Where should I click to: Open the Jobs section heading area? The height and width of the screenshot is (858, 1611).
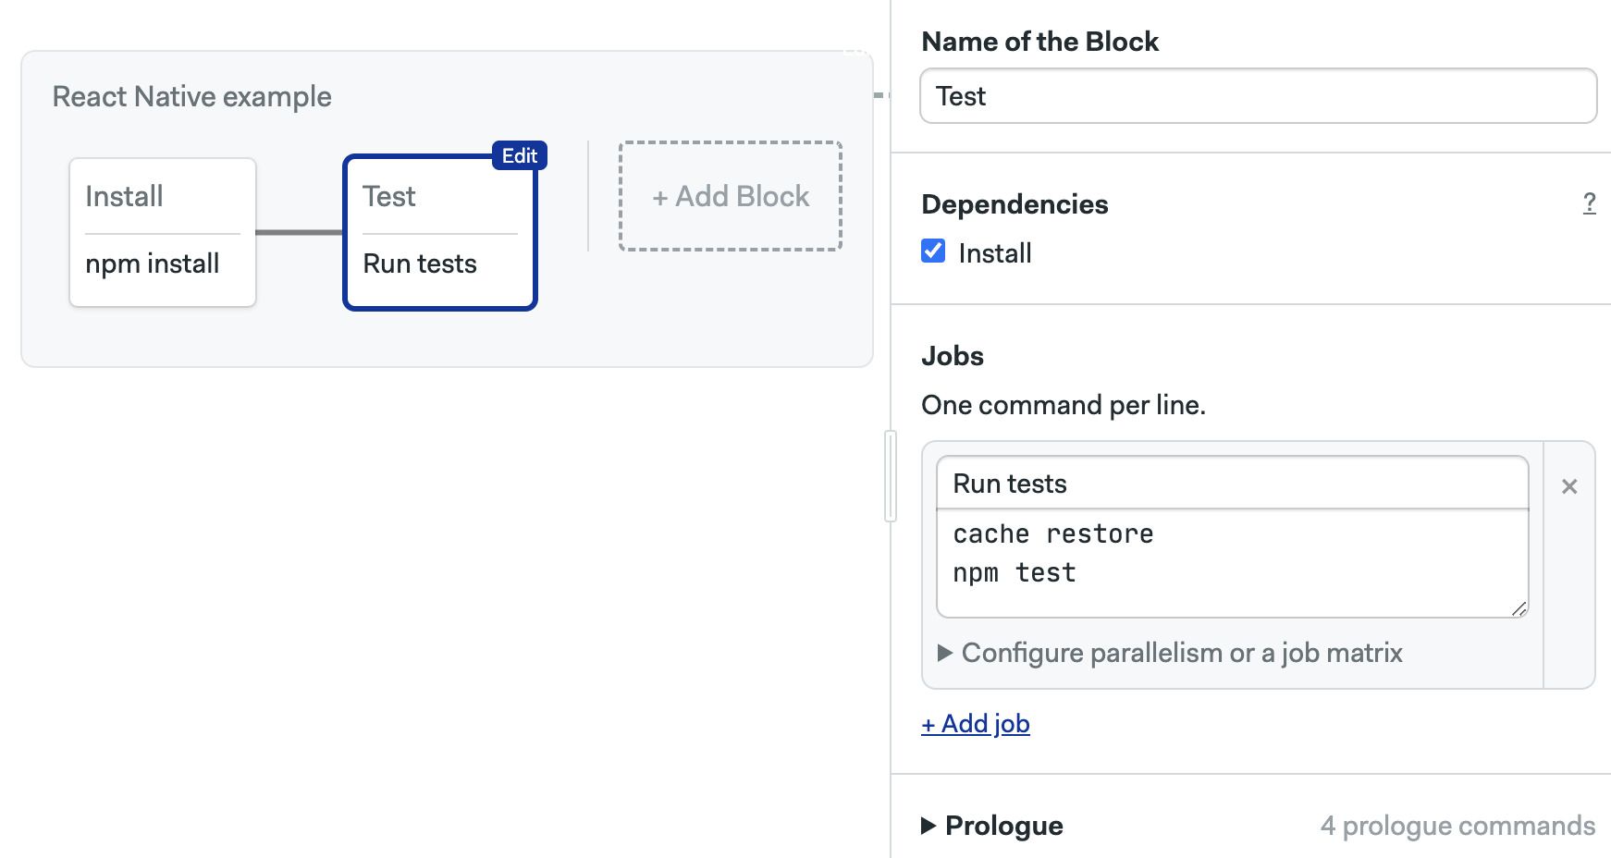953,355
